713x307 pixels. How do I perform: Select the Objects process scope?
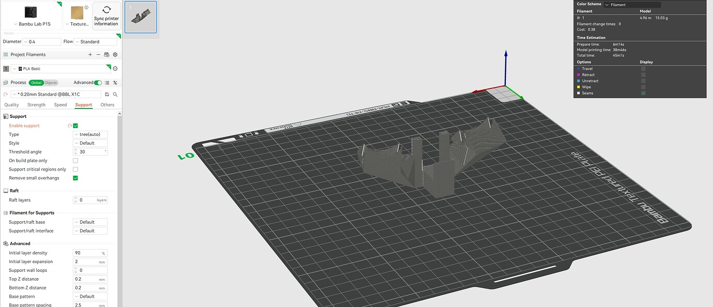[x=51, y=83]
